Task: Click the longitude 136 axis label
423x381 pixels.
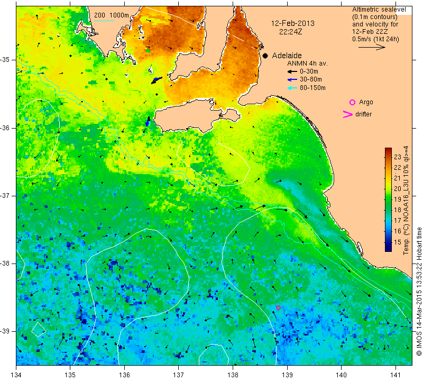Action: tap(124, 375)
